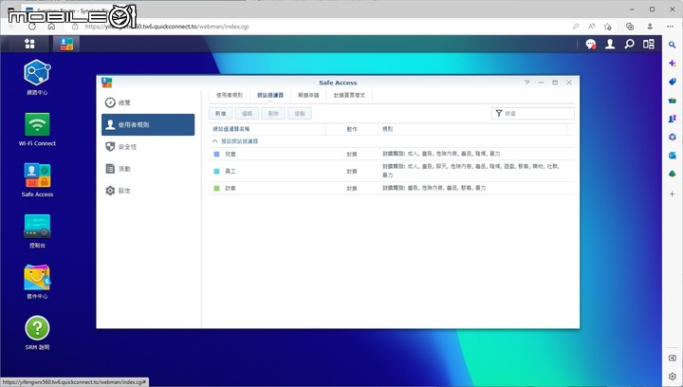683x387 pixels.
Task: Click the 編輯 button
Action: click(247, 114)
